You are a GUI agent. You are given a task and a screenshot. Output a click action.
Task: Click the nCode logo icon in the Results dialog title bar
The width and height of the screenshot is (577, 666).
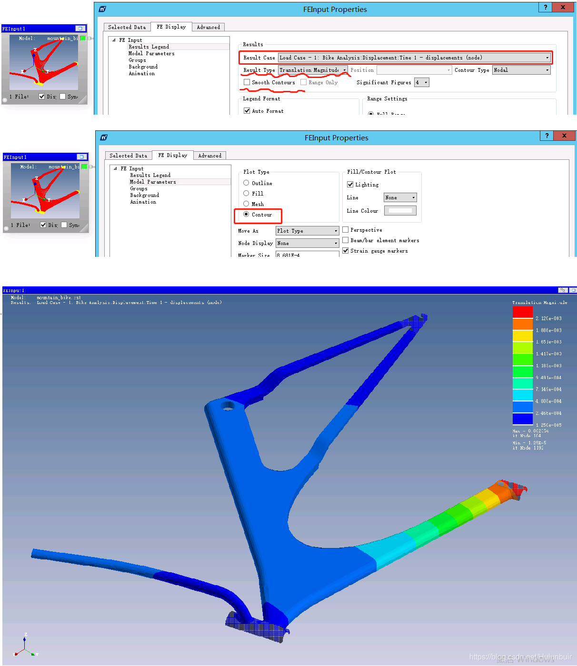pos(103,9)
